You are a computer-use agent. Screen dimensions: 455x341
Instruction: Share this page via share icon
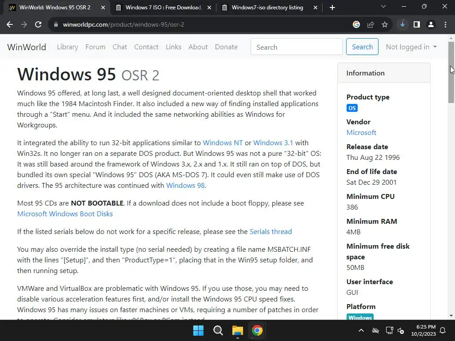point(371,25)
